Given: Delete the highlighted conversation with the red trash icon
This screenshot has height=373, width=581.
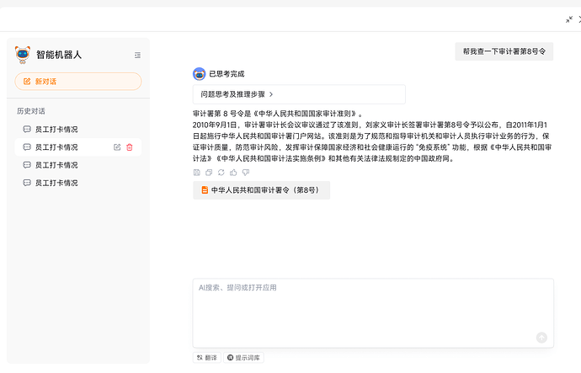Looking at the screenshot, I should [130, 147].
